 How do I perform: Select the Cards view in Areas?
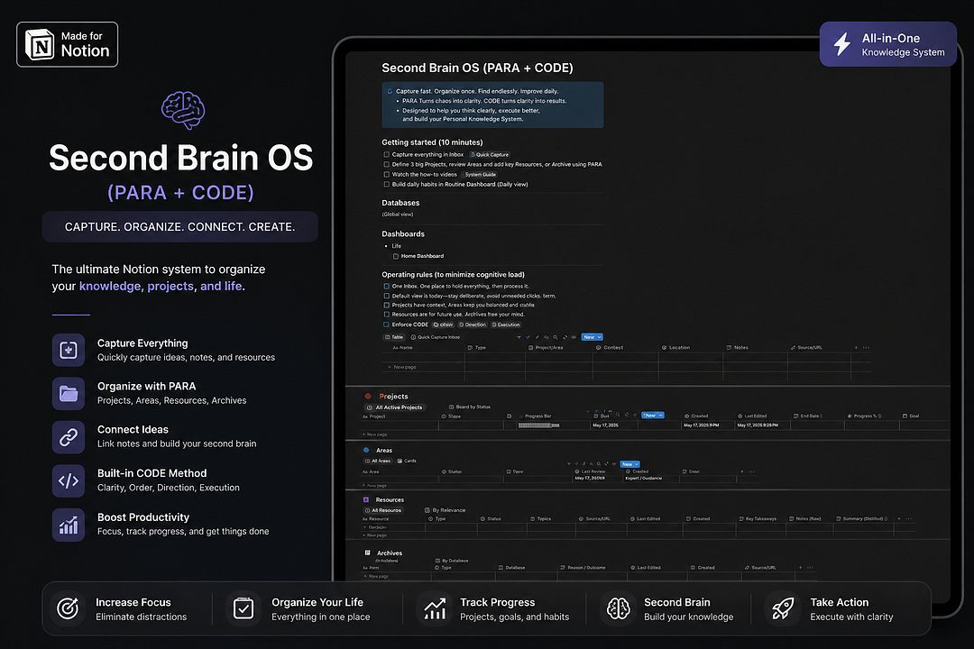[x=407, y=461]
